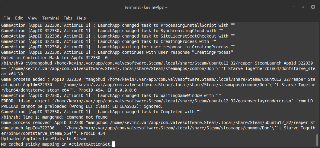Open the Help menu
Image resolution: width=320 pixels, height=148 pixels.
coord(82,18)
